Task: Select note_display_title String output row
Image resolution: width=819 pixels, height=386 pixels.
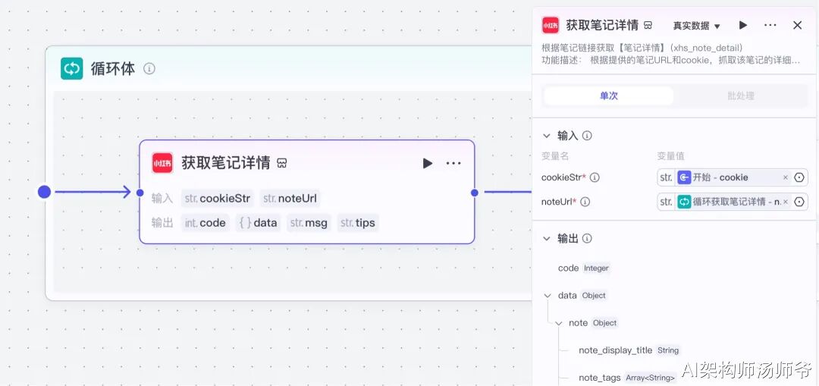Action: [x=629, y=350]
